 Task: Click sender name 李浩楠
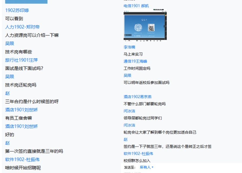click(x=129, y=47)
